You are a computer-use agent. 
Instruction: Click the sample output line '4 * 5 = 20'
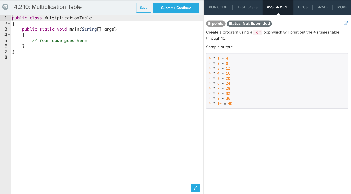click(219, 79)
